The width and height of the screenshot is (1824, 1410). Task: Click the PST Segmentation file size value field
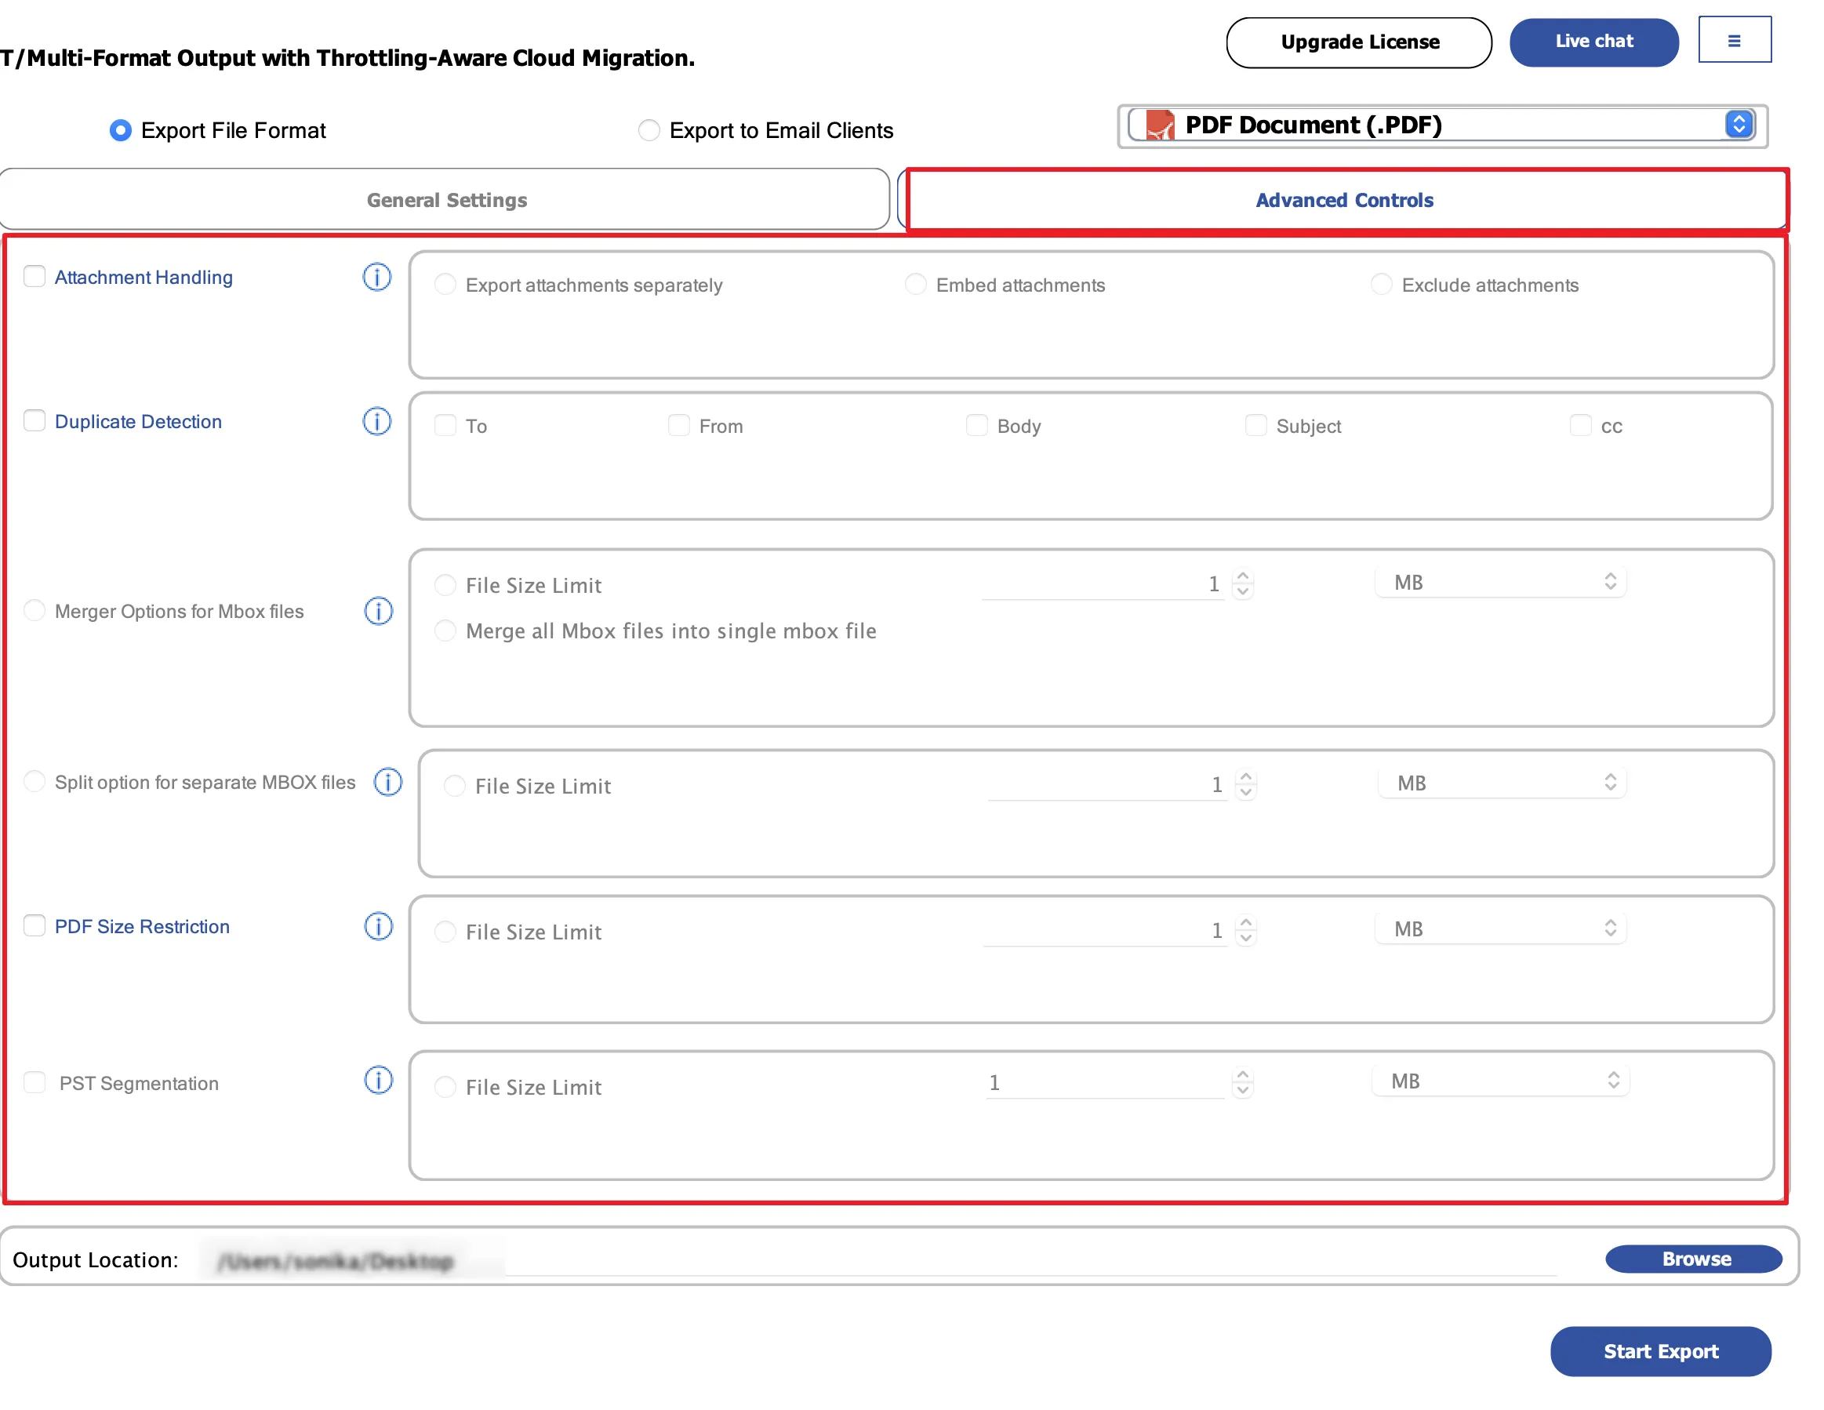[x=1104, y=1082]
